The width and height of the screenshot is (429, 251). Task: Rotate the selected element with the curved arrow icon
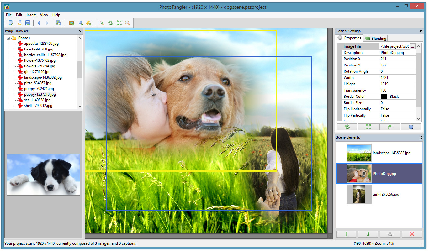[390, 127]
